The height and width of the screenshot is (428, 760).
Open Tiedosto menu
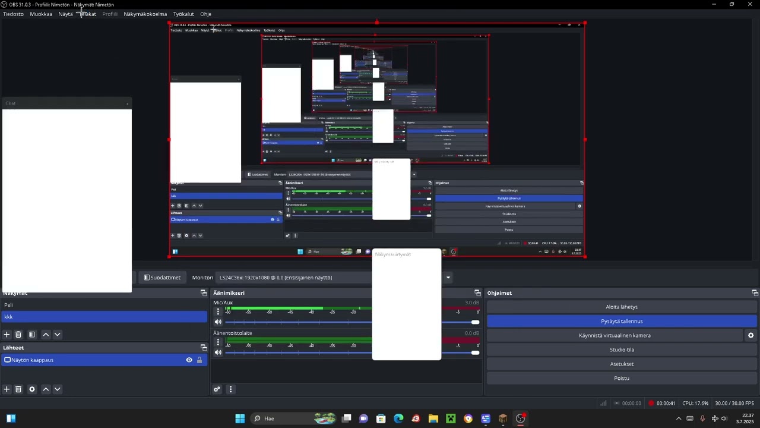(13, 14)
